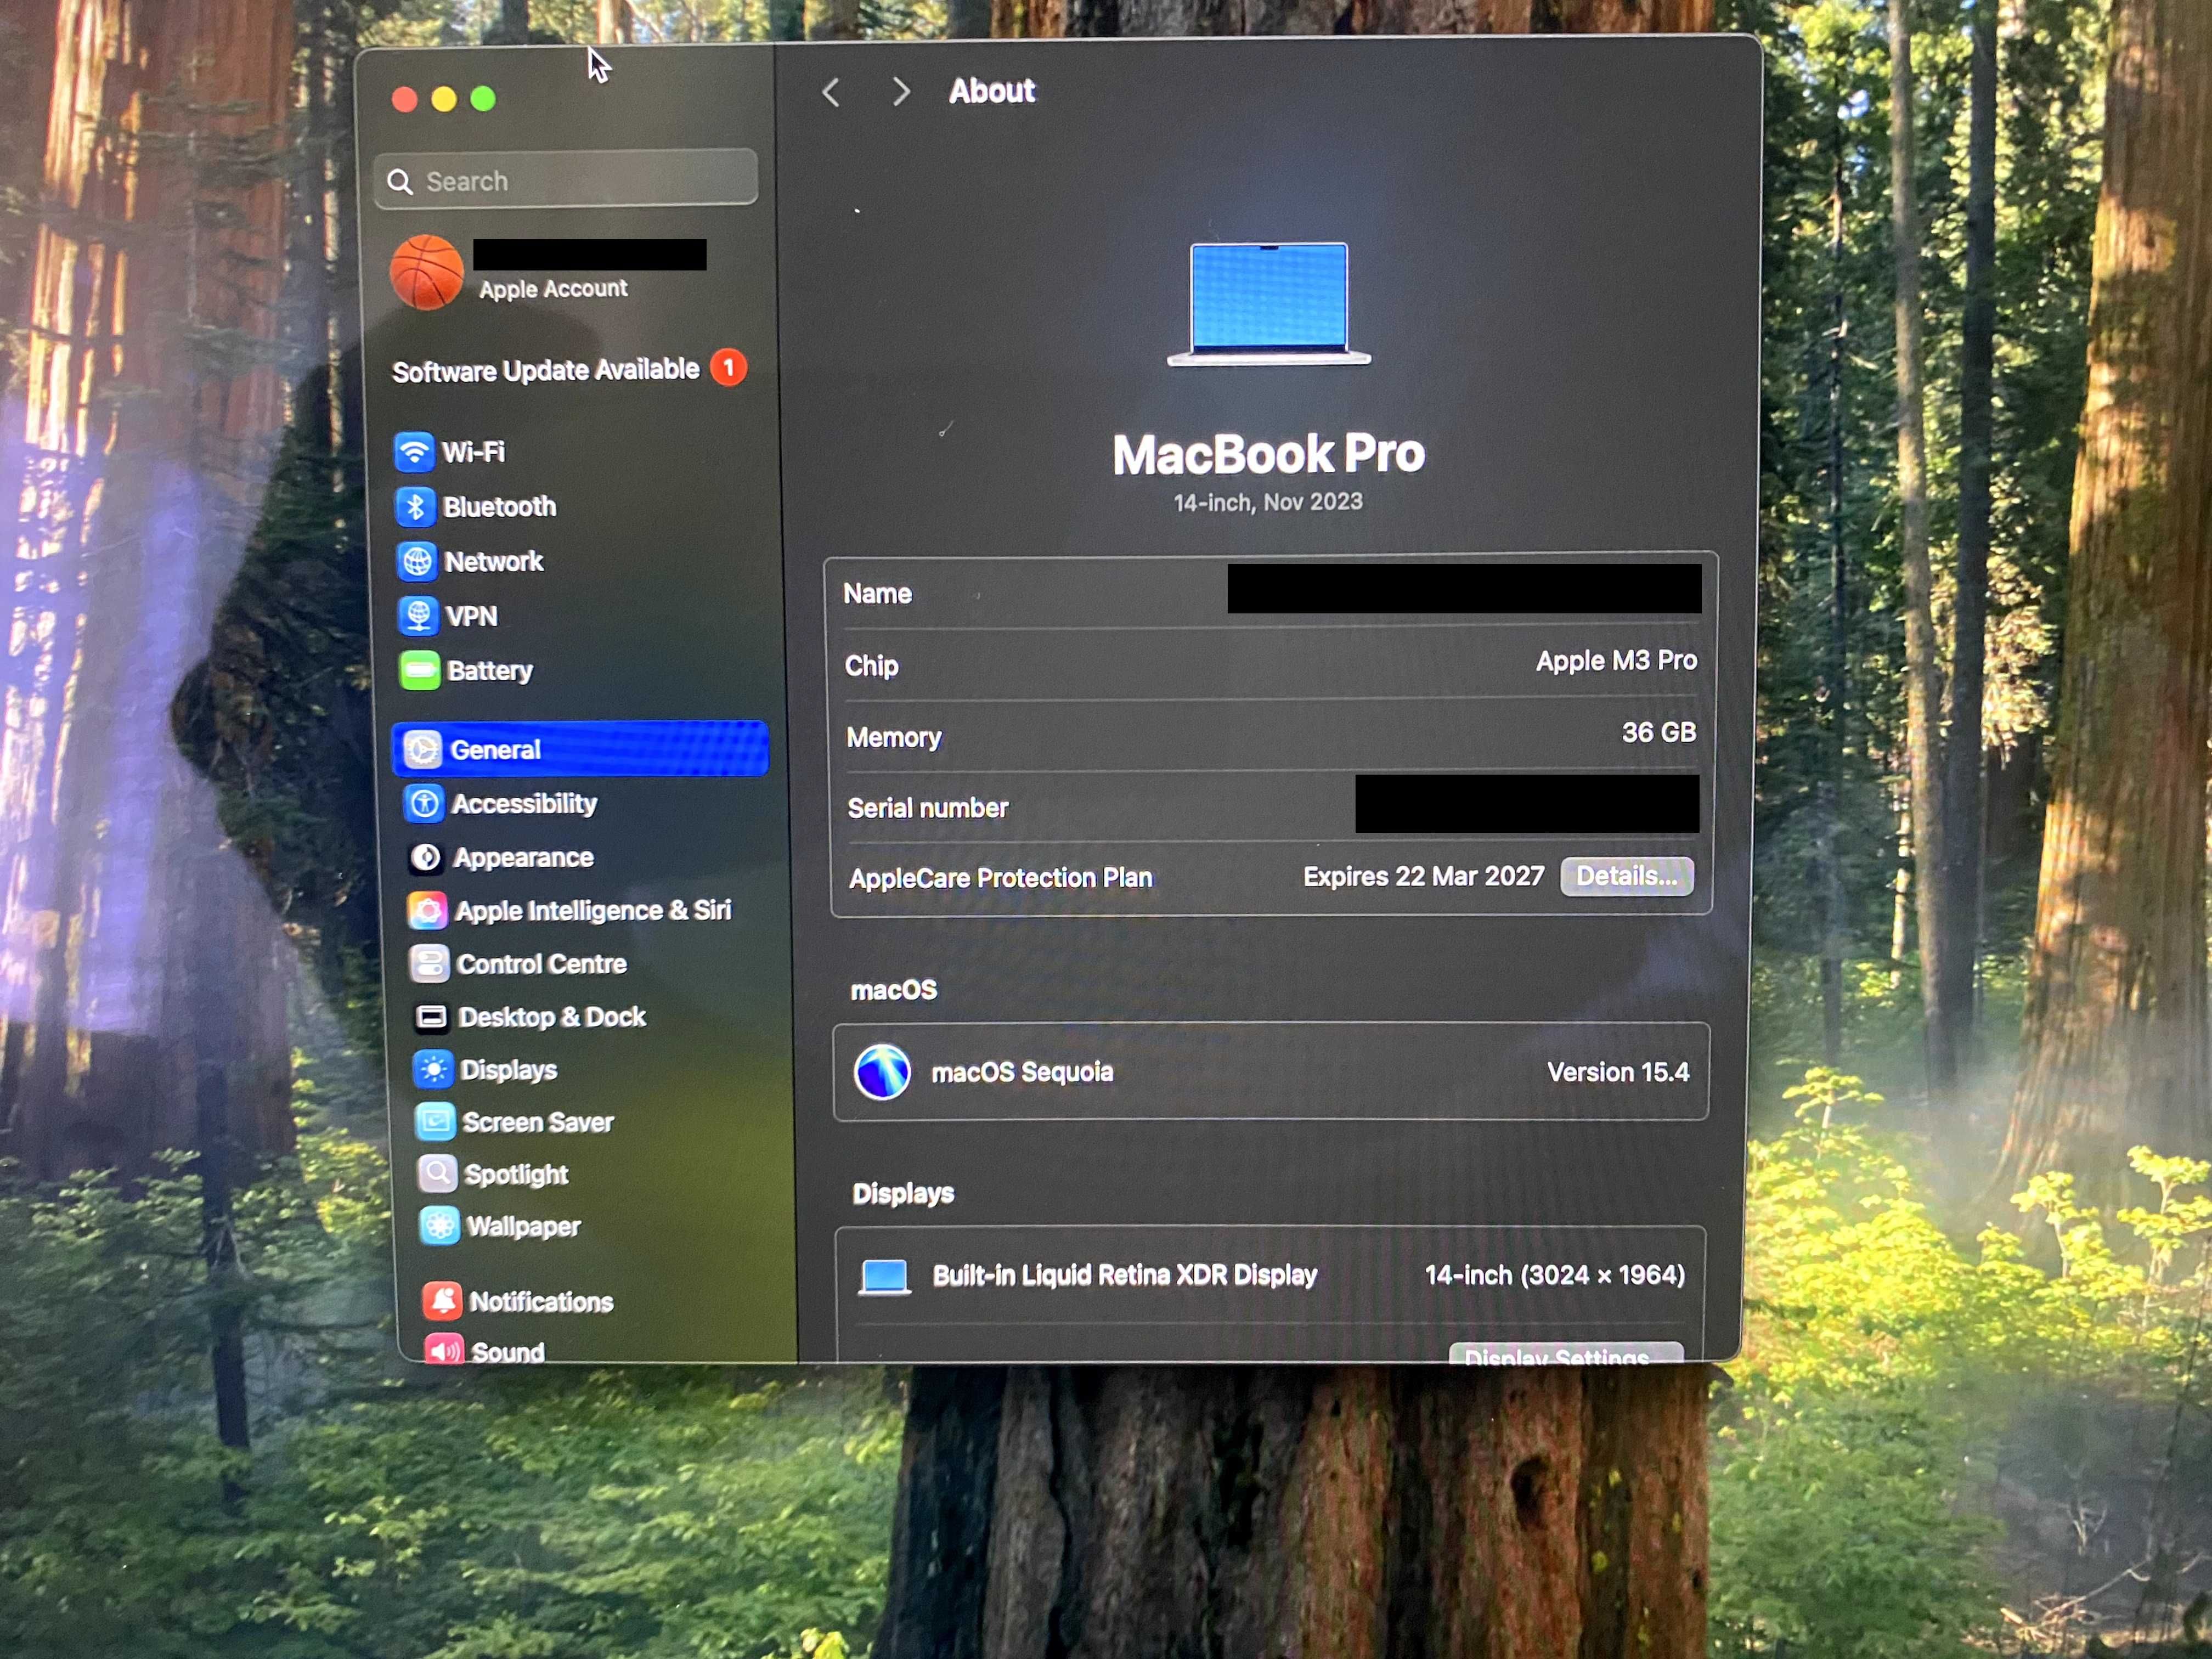Select the Control Centre icon

tap(429, 963)
